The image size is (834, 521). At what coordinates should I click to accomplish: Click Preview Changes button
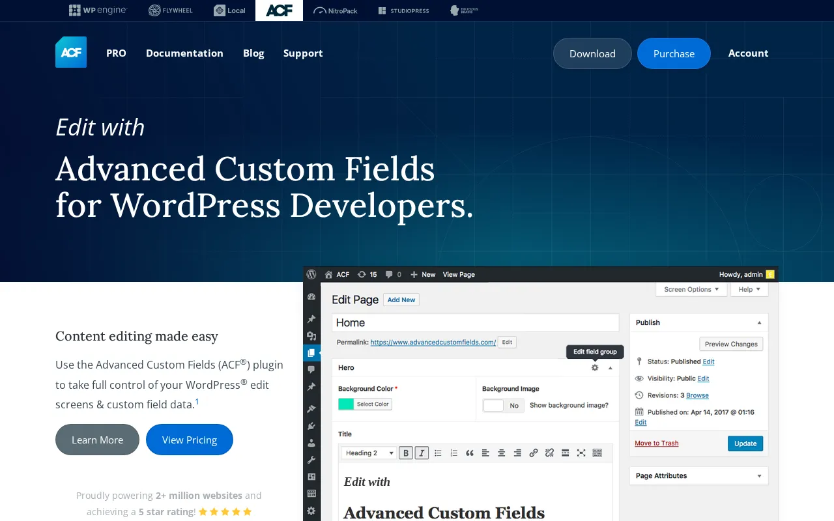click(x=731, y=344)
